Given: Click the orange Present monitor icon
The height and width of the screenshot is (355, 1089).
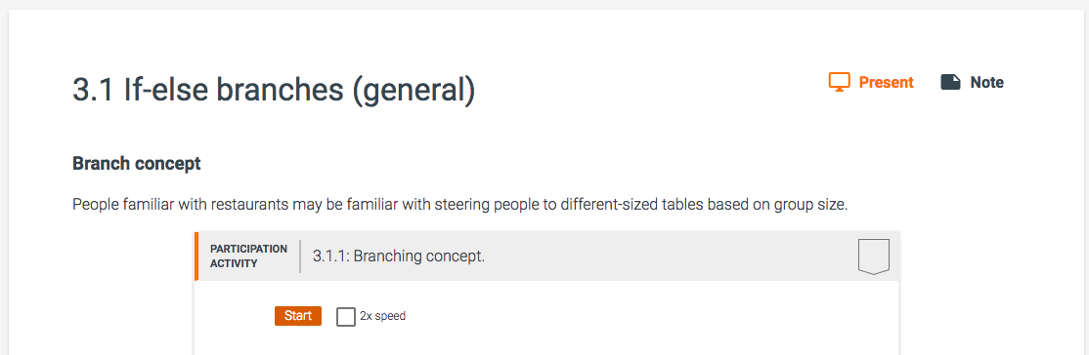Looking at the screenshot, I should tap(839, 83).
